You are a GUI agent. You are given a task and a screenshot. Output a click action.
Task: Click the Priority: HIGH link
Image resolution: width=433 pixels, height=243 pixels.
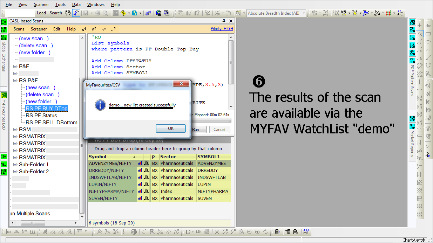pyautogui.click(x=222, y=29)
